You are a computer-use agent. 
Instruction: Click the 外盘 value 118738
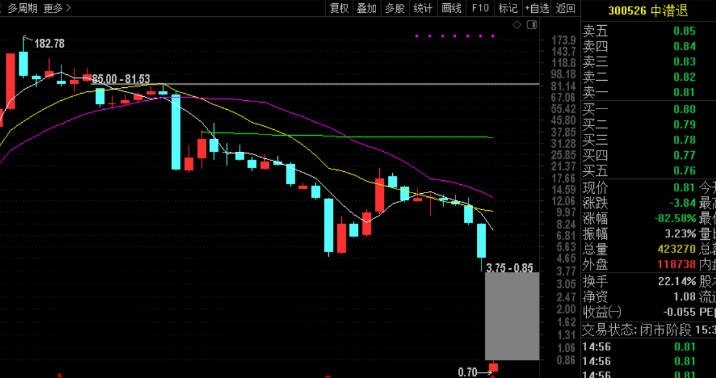tap(677, 264)
